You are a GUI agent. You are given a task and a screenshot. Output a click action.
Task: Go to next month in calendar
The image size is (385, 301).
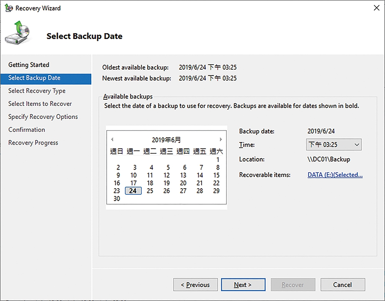point(221,139)
